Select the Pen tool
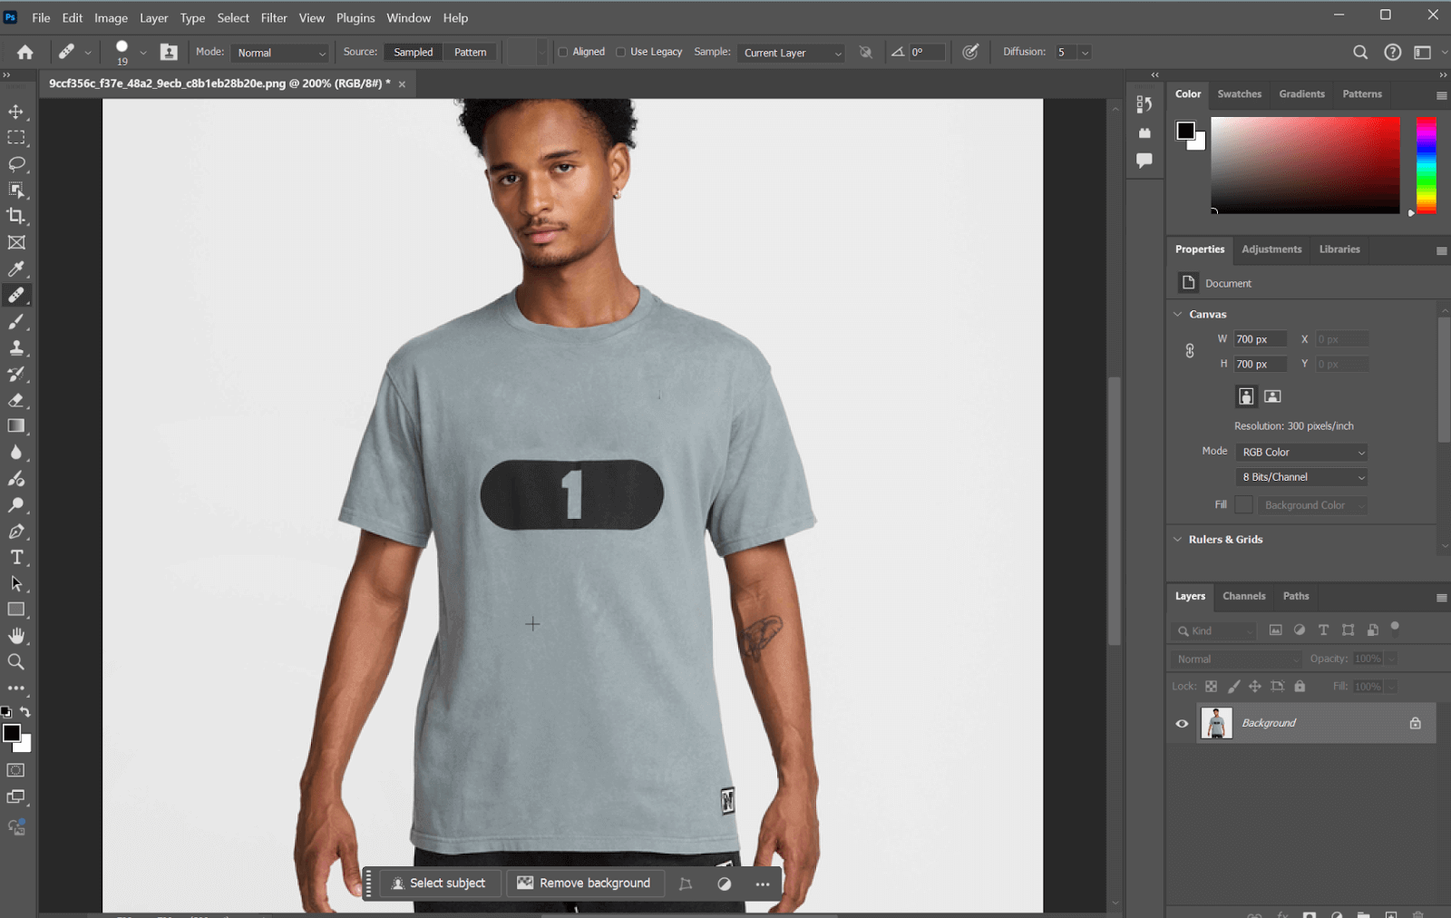This screenshot has width=1451, height=918. coord(16,532)
